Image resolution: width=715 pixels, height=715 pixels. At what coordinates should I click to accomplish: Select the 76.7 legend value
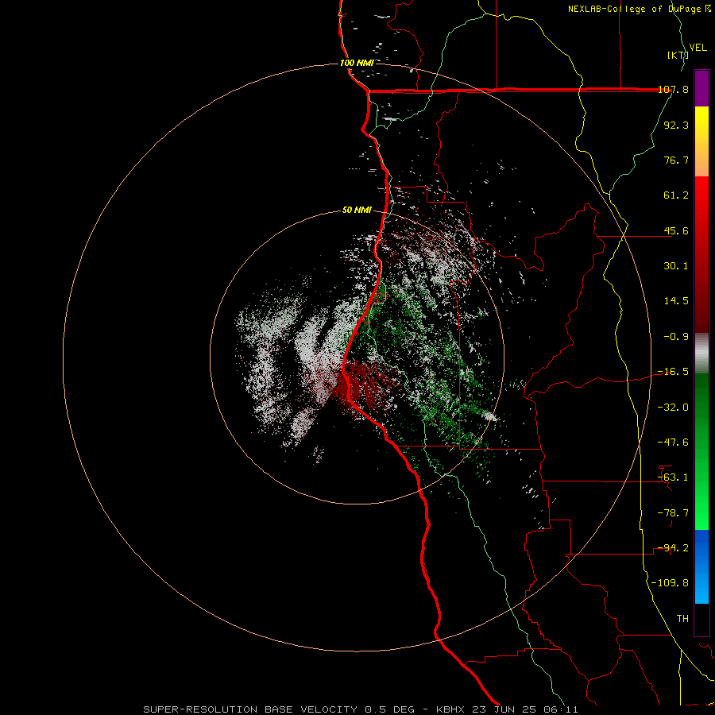[676, 160]
